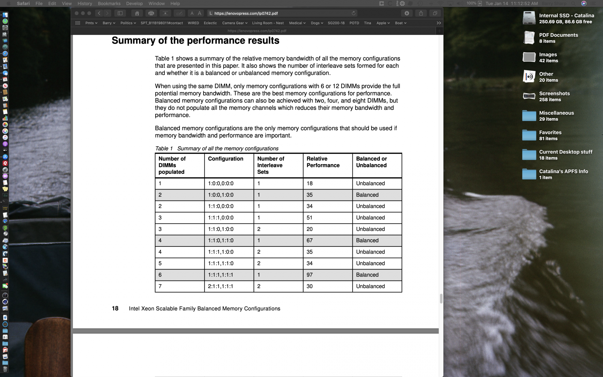Go to the Home page icon
Screen dimensions: 603x377
point(137,13)
